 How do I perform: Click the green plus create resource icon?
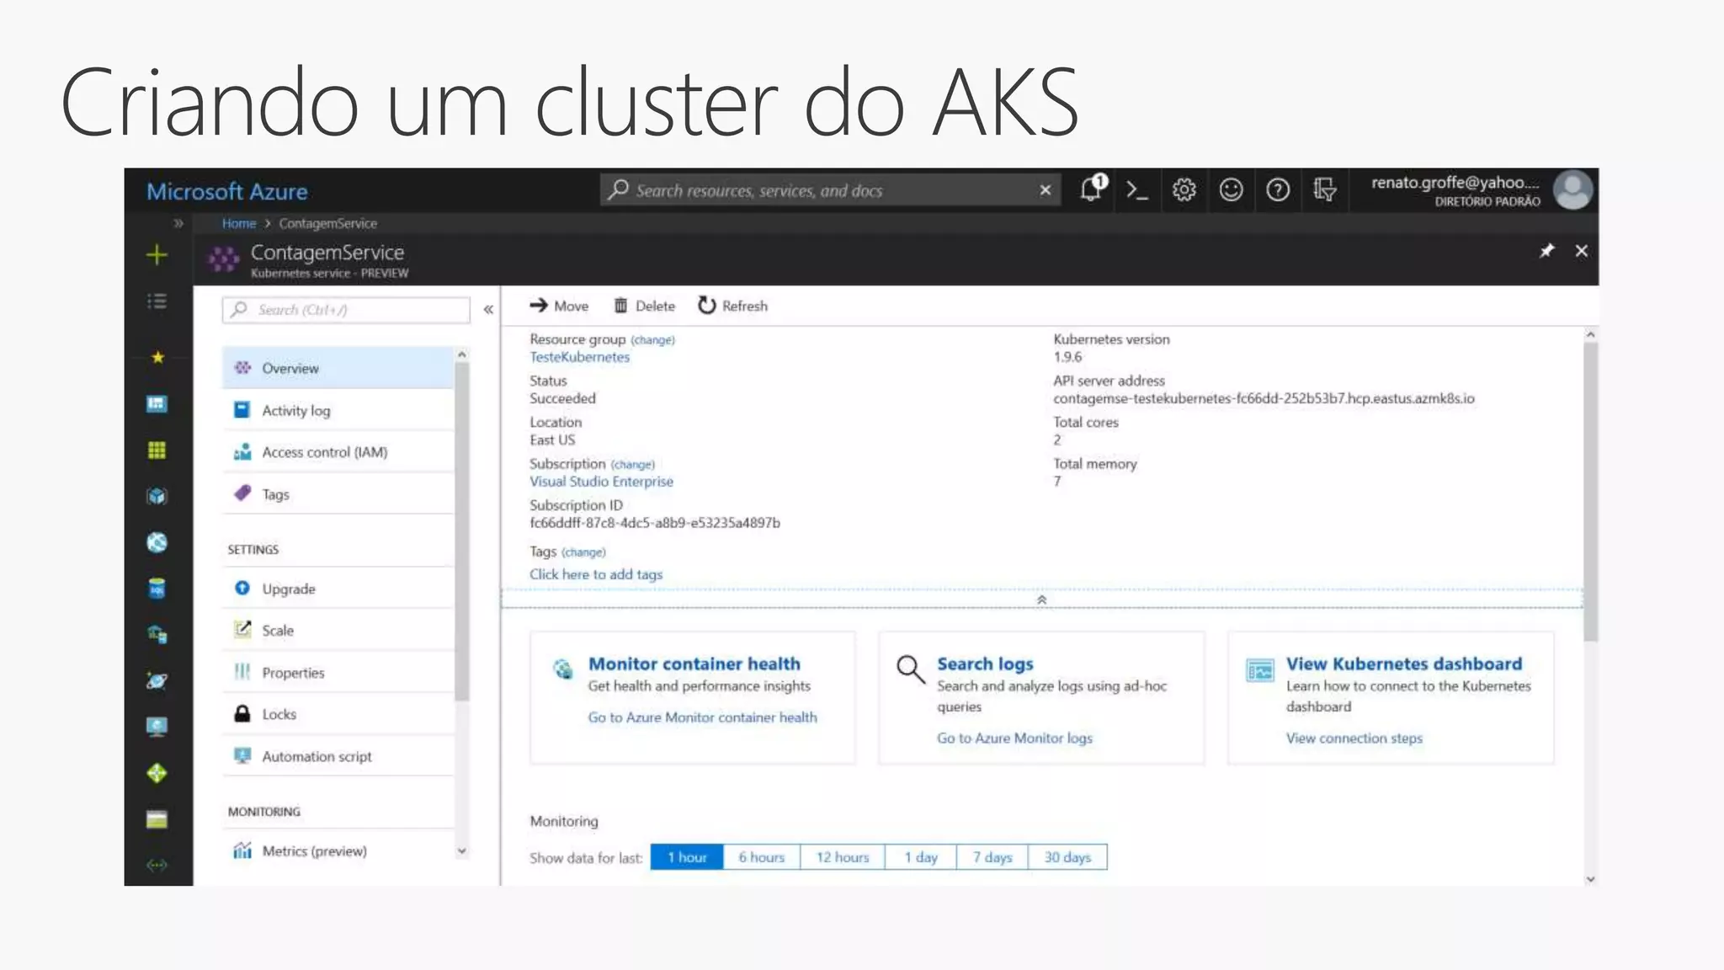coord(157,254)
